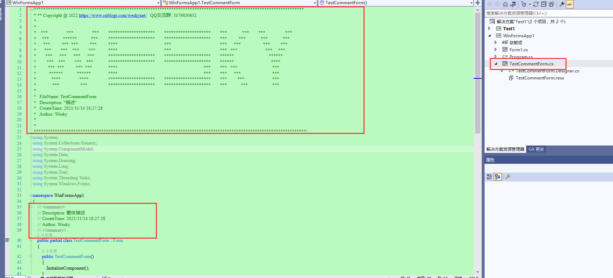Click Forward arrow in Solution Explorer toolbar
The width and height of the screenshot is (613, 278).
click(x=497, y=4)
